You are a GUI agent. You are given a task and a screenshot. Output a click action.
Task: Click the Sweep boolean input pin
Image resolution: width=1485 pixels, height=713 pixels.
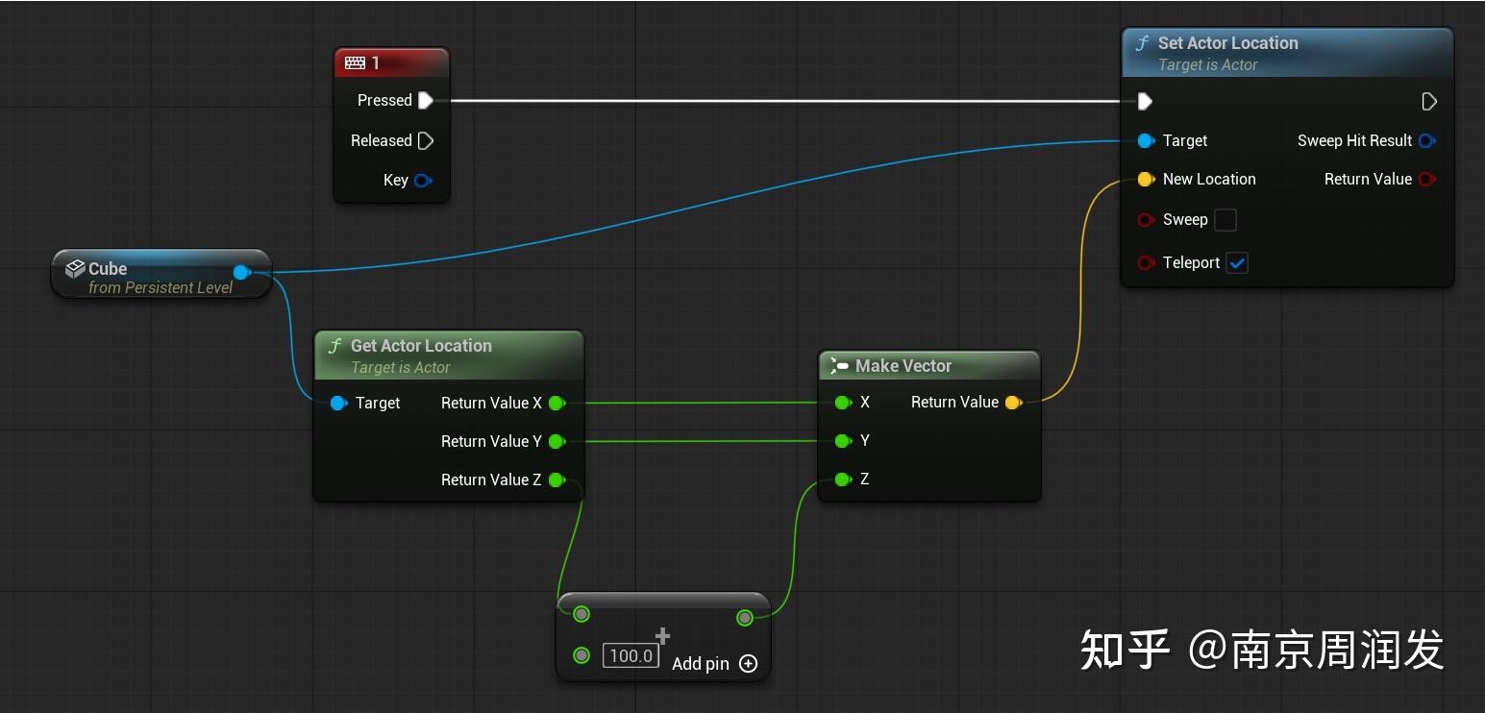point(1146,219)
